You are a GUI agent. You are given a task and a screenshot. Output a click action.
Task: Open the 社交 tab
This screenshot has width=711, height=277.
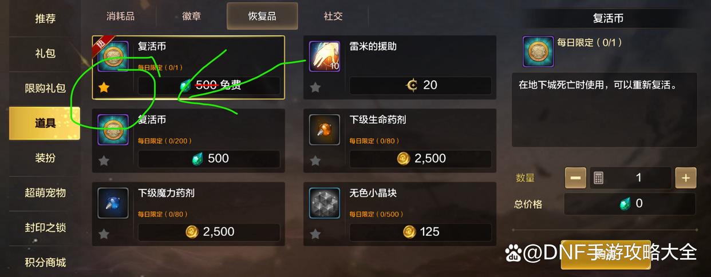(x=333, y=16)
